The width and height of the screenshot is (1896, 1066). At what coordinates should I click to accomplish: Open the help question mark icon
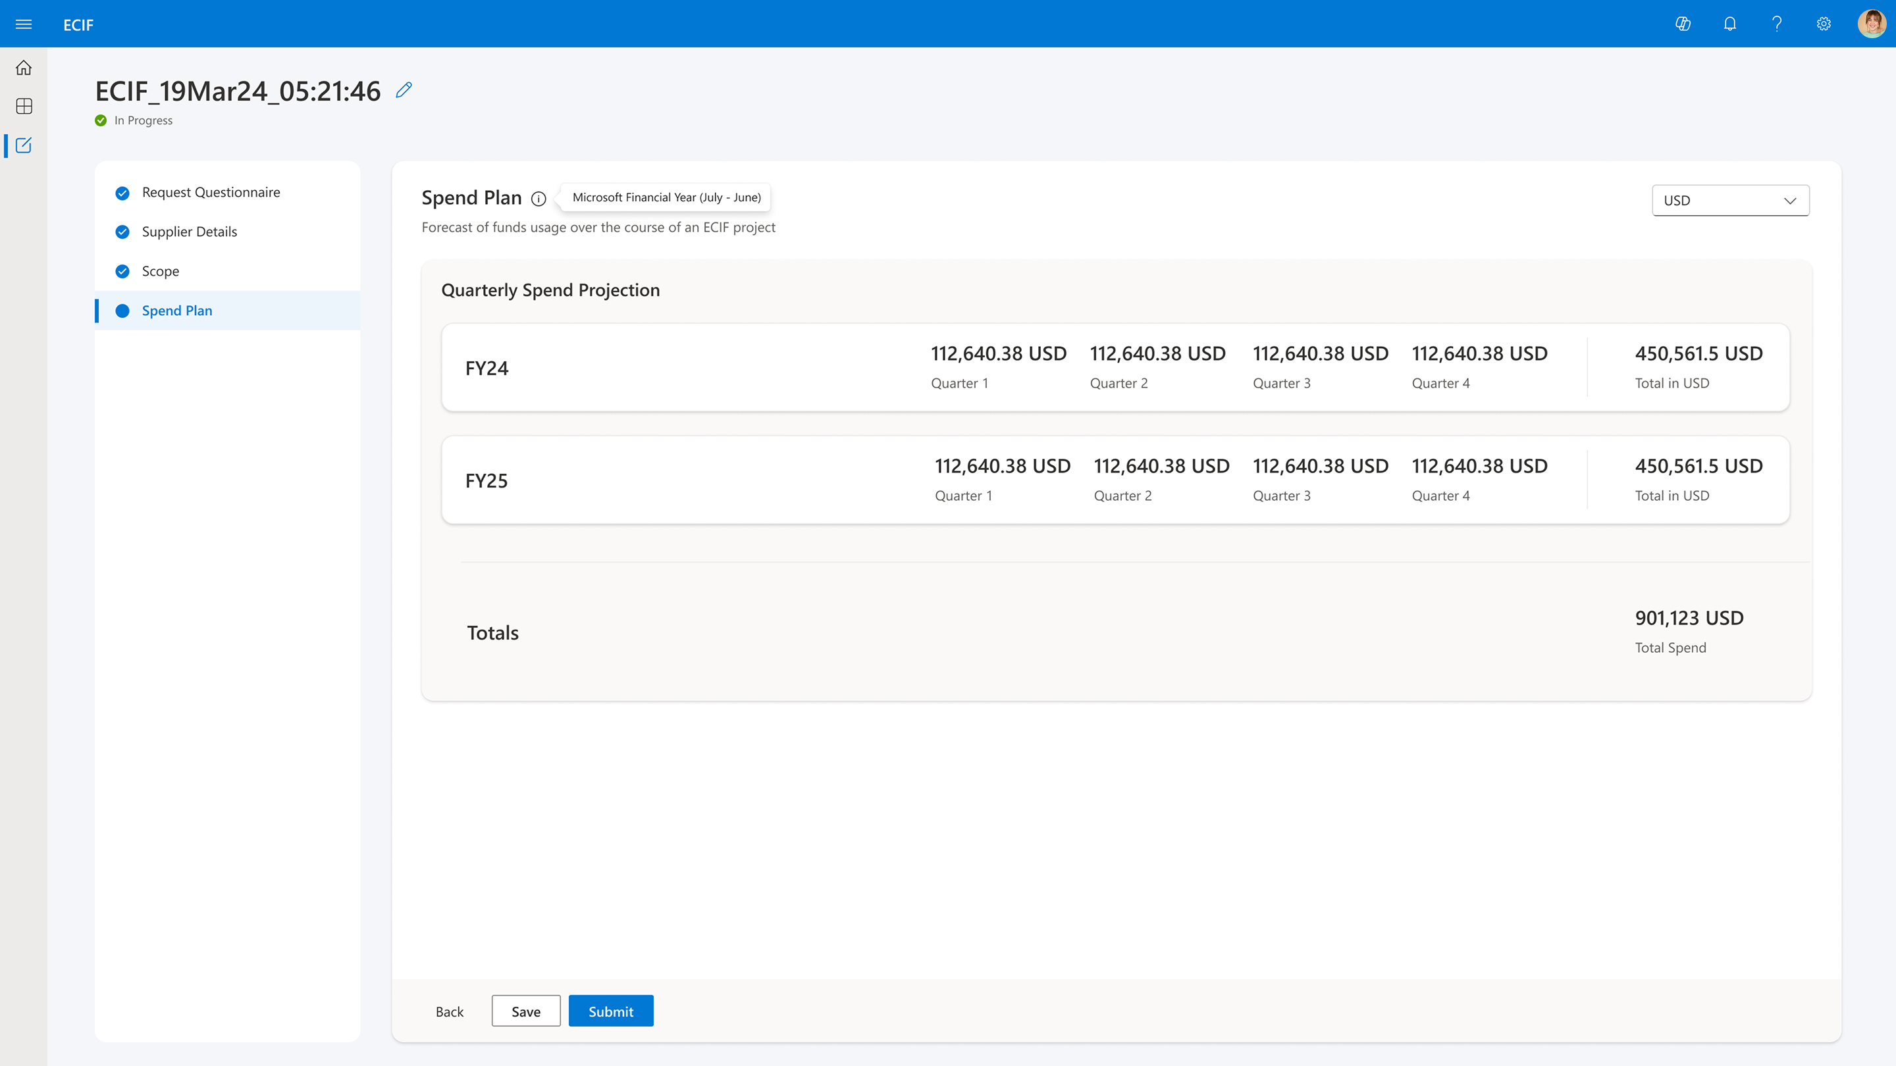pyautogui.click(x=1777, y=24)
